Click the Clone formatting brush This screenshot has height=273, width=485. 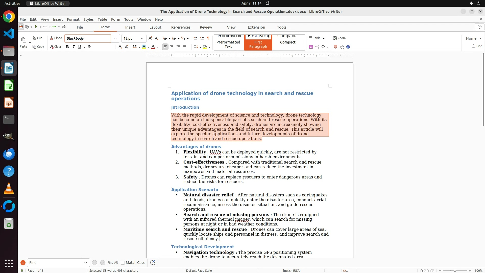[56, 38]
